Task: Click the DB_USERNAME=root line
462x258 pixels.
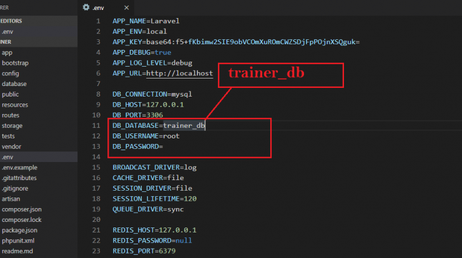Action: [x=146, y=136]
